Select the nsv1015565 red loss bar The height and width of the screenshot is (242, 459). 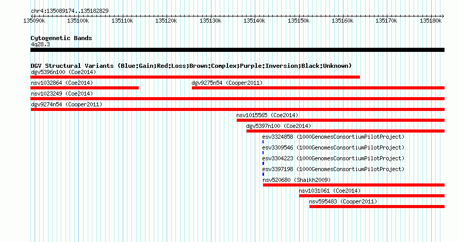[340, 120]
